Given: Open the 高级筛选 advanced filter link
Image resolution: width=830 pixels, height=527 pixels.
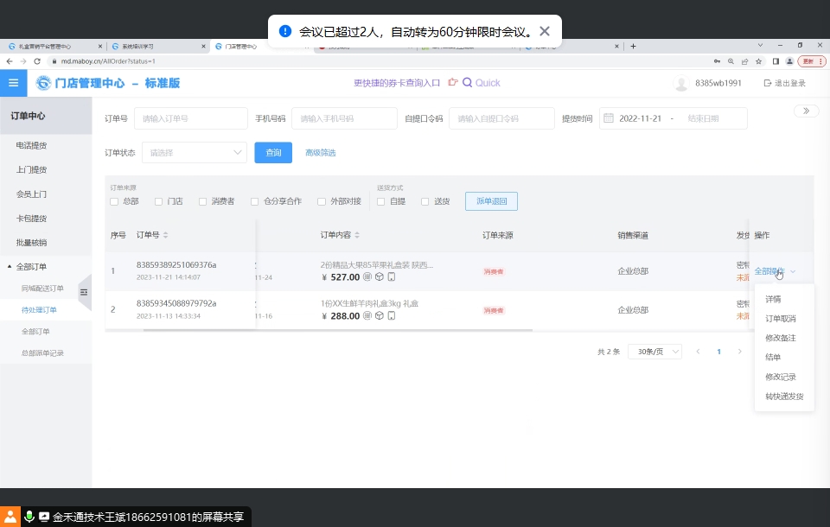Looking at the screenshot, I should click(320, 153).
